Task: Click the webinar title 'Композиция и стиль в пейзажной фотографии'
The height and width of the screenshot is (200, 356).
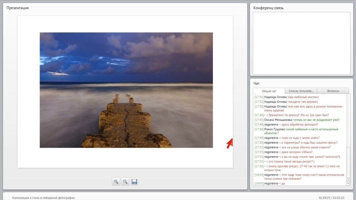Action: tap(43, 198)
